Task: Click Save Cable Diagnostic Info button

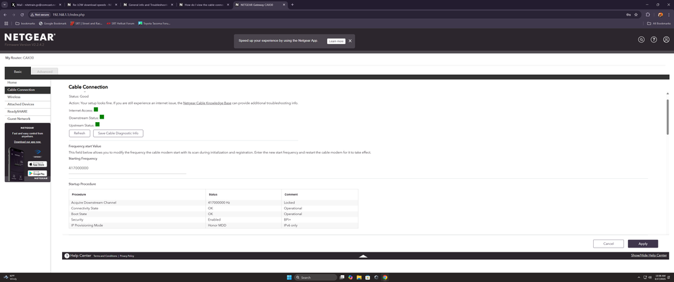Action: click(x=118, y=133)
